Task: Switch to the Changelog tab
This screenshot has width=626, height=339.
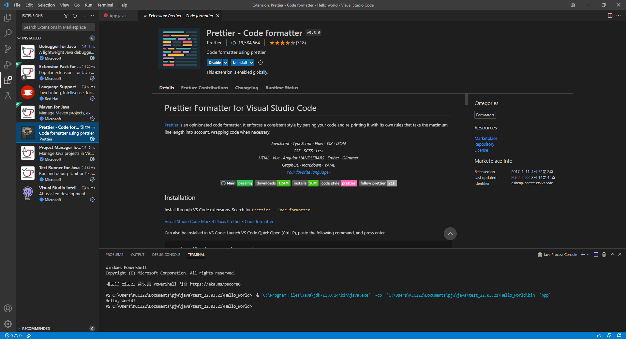Action: 246,88
